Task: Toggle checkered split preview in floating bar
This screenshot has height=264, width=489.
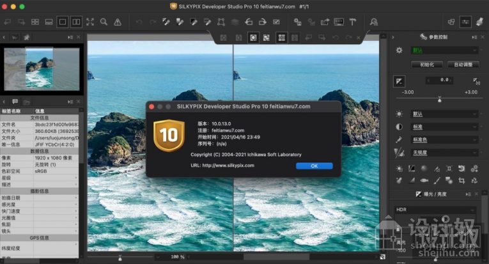Action: click(x=267, y=38)
